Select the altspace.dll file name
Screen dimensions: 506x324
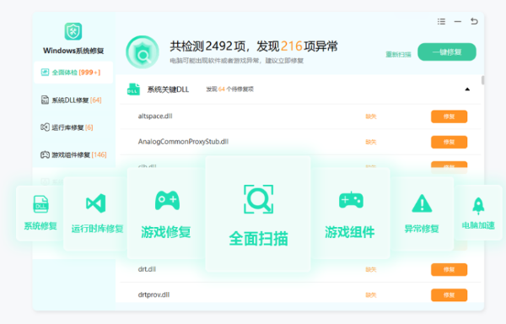pos(155,116)
